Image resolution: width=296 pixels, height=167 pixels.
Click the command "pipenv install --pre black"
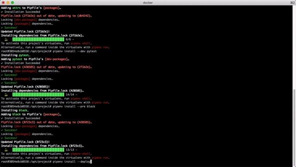point(74,106)
